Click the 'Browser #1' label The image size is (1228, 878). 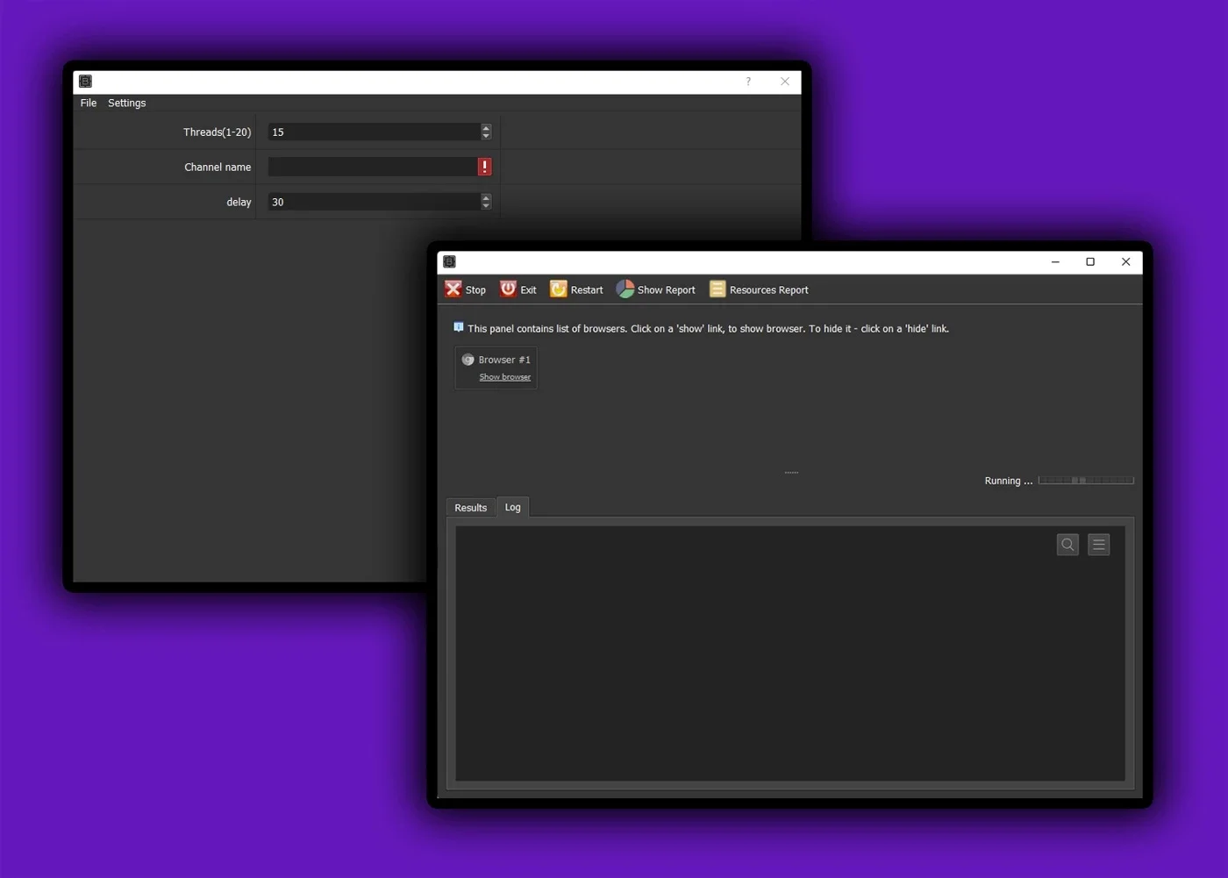(504, 360)
